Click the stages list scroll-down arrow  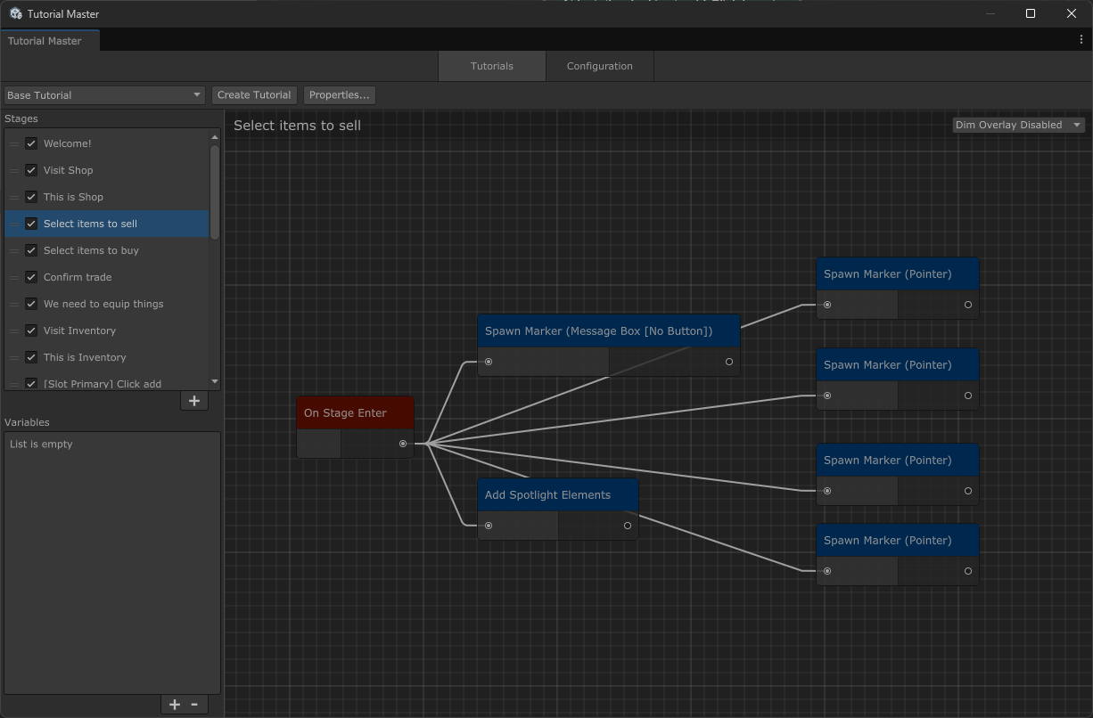pyautogui.click(x=214, y=382)
